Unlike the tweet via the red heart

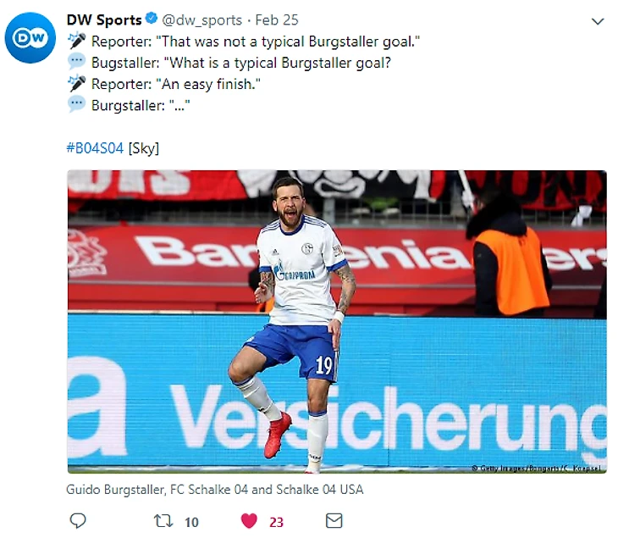click(x=249, y=521)
